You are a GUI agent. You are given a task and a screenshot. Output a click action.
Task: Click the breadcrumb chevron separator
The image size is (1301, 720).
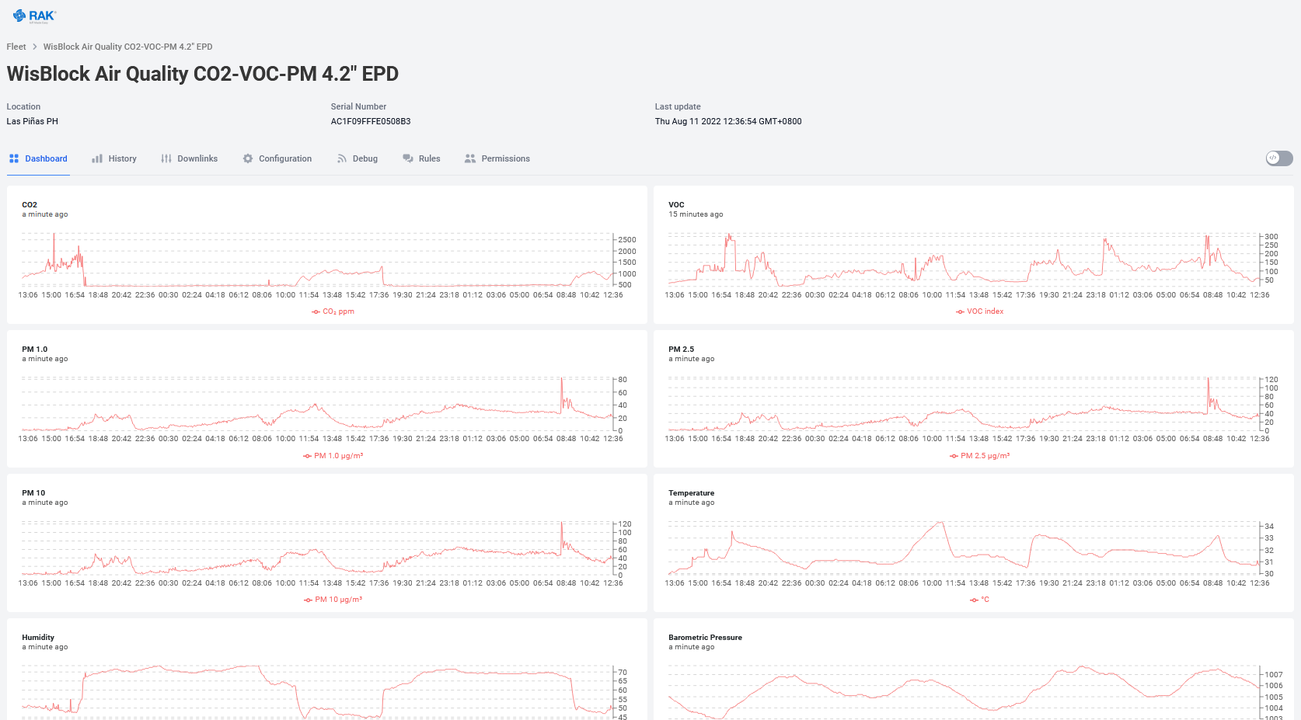pos(35,47)
